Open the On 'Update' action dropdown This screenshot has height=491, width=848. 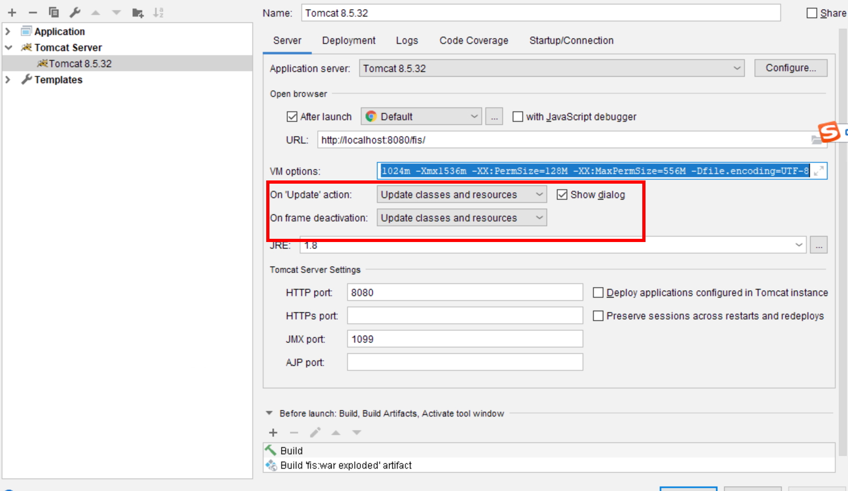tap(462, 195)
